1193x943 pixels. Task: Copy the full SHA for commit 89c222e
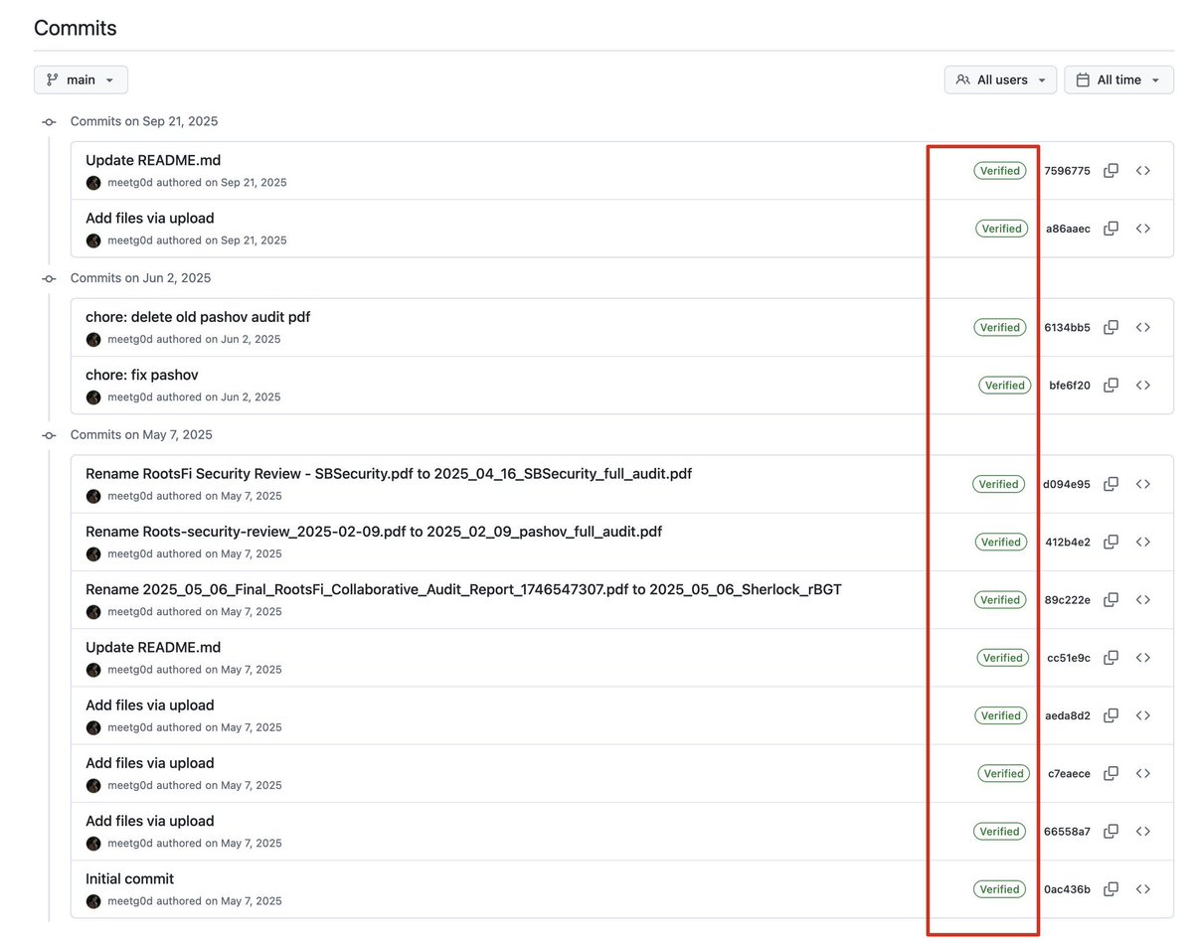tap(1111, 599)
